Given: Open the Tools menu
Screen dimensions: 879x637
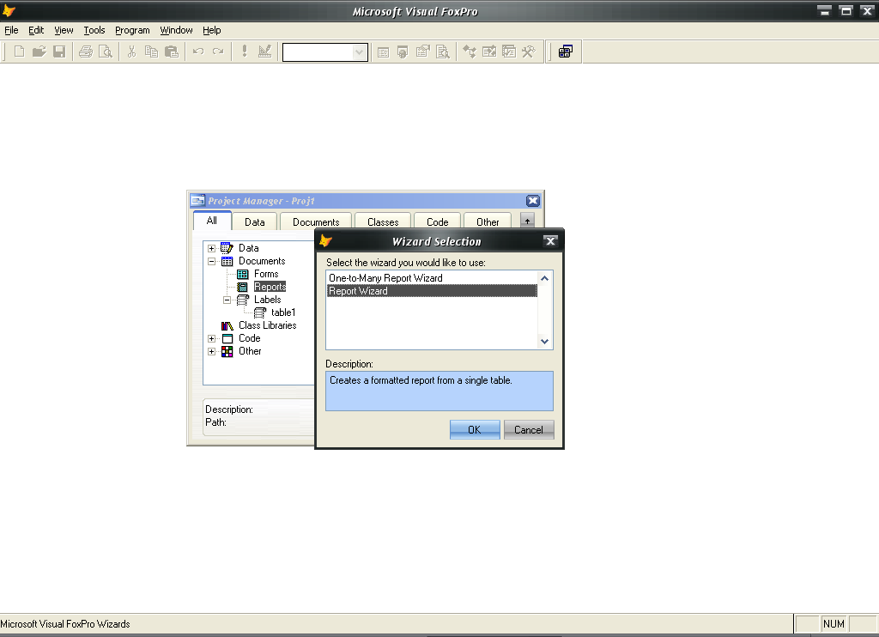Looking at the screenshot, I should [94, 30].
